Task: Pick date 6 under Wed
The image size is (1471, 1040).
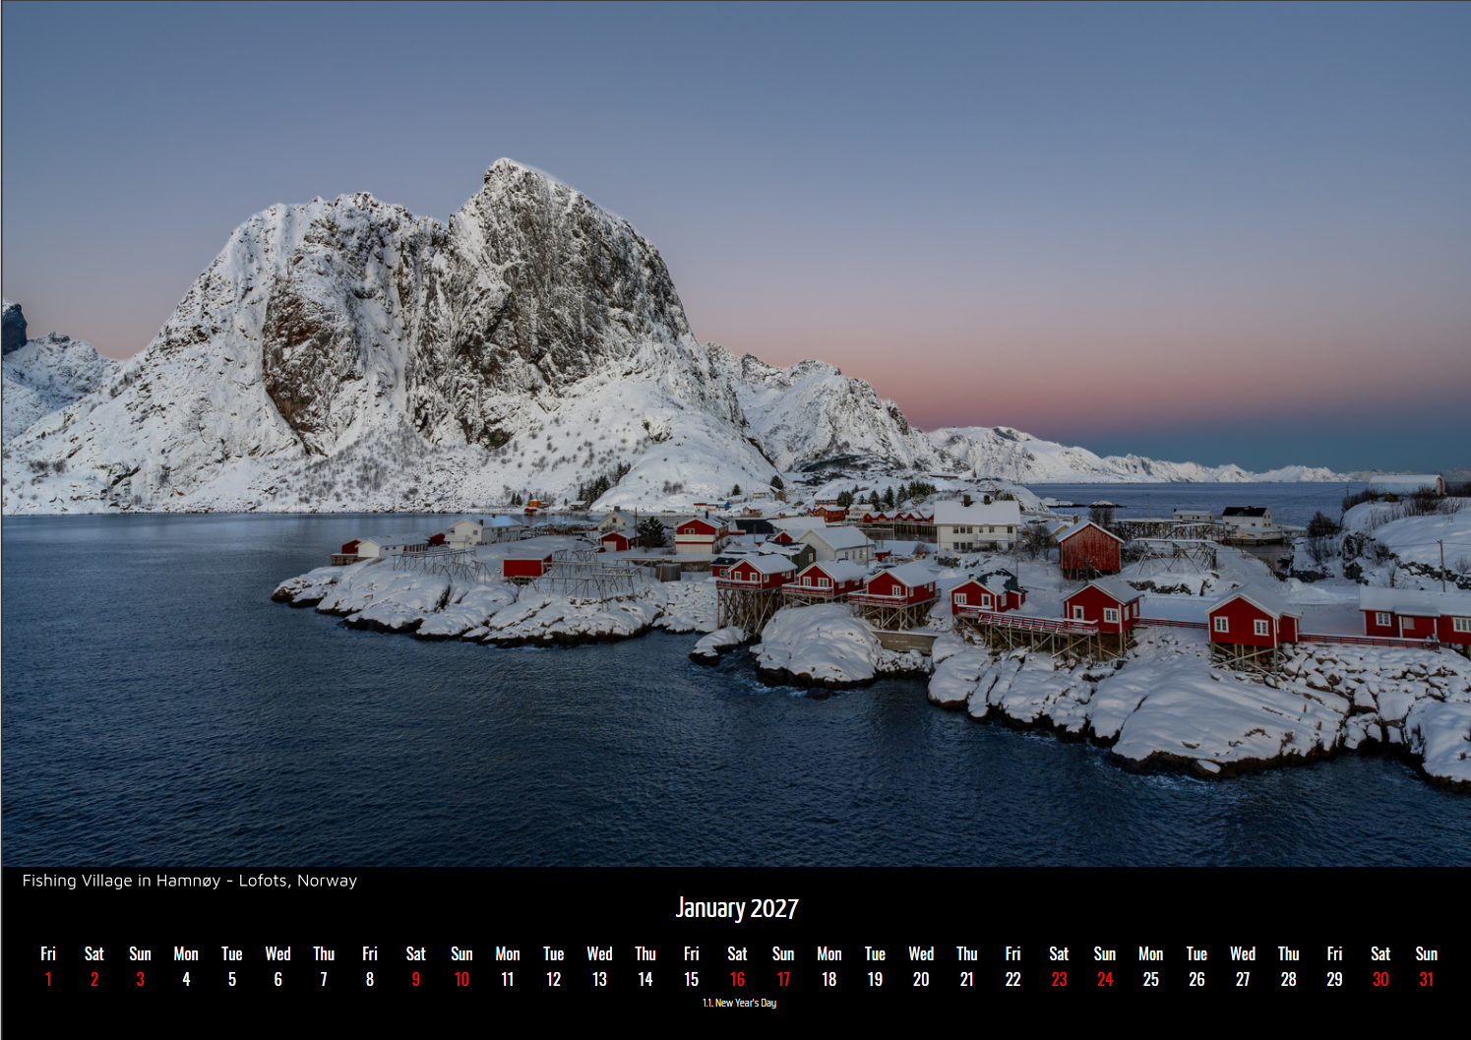Action: pos(277,979)
